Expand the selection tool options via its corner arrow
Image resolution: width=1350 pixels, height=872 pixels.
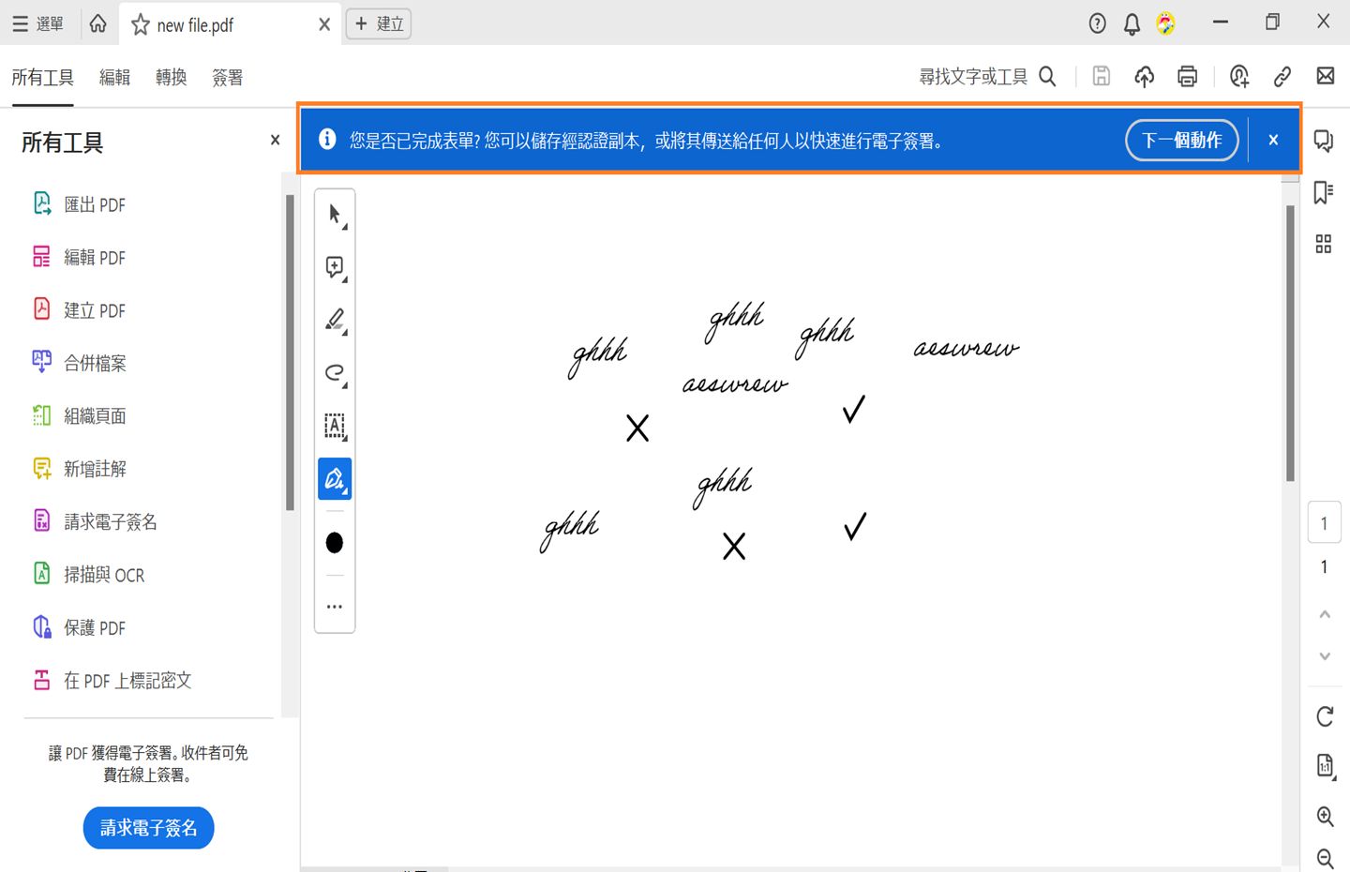(345, 224)
